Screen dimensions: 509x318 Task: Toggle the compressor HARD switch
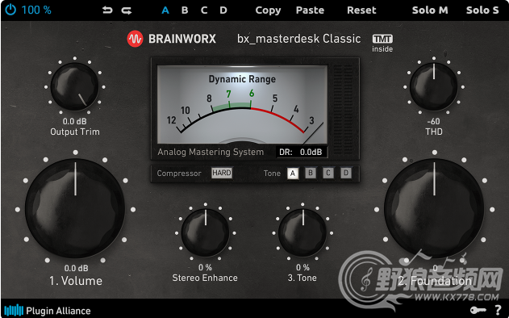tap(222, 173)
